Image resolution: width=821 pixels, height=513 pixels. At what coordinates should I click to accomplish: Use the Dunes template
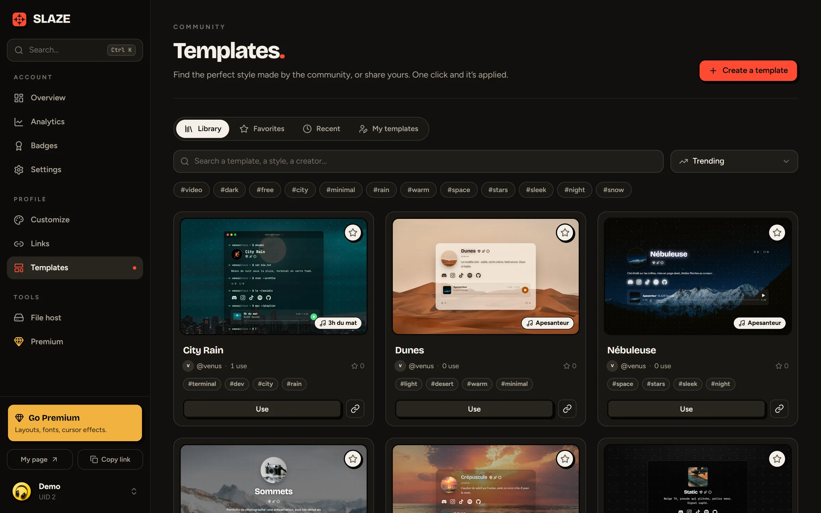click(474, 409)
